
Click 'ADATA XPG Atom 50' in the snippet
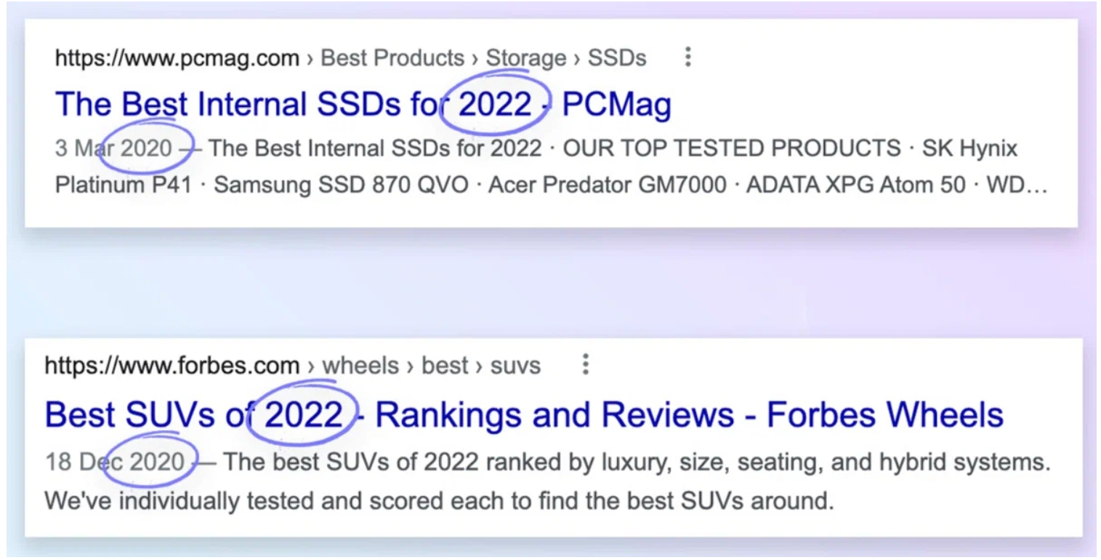tap(855, 185)
